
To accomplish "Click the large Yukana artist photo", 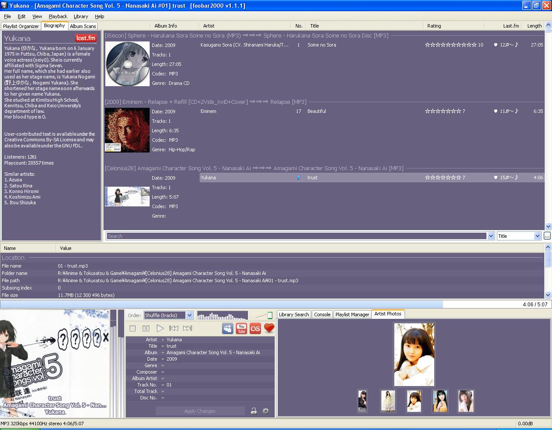I will 414,355.
